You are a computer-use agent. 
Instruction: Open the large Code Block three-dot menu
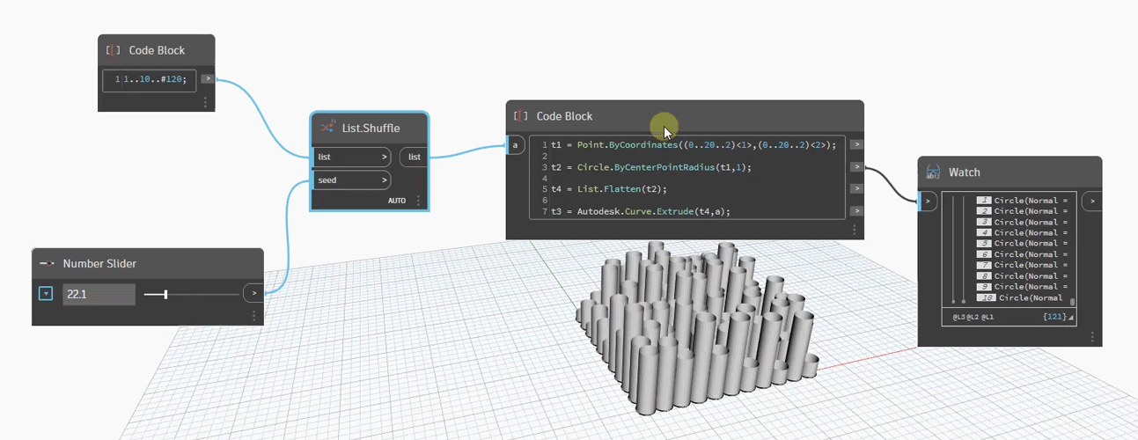[x=854, y=230]
